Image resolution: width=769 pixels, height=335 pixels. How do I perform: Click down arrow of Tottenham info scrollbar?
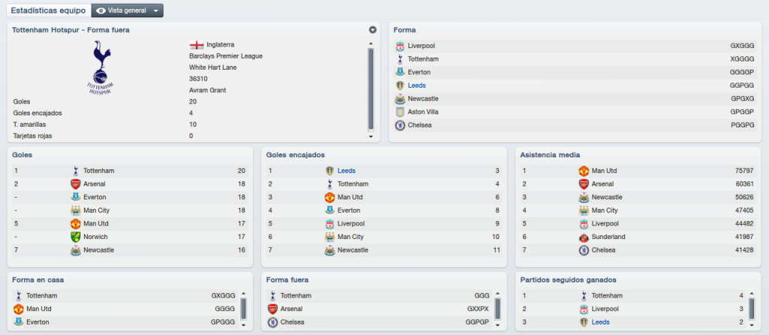point(371,136)
